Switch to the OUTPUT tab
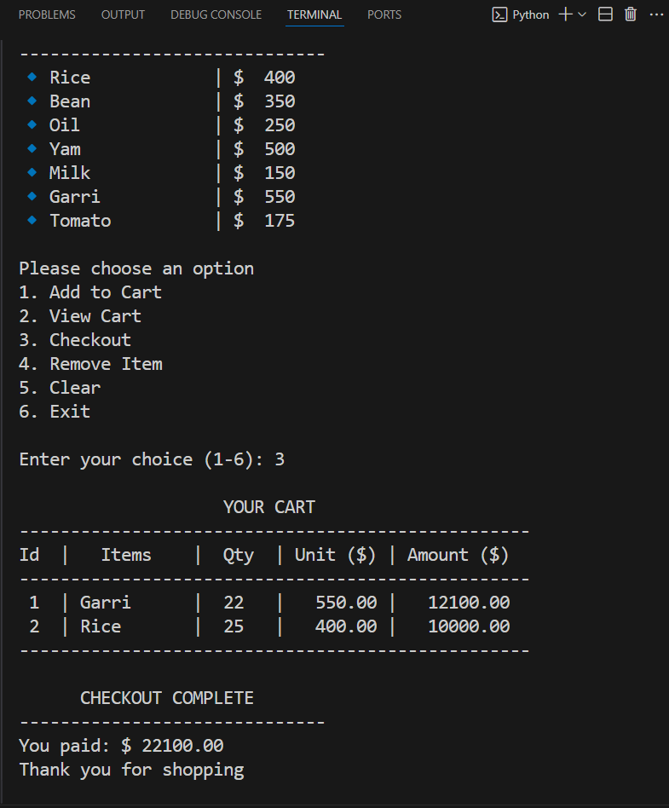Viewport: 669px width, 808px height. 124,15
